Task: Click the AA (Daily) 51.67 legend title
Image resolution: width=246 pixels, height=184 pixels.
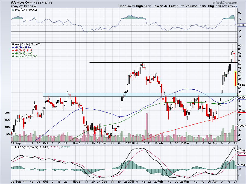Action: (27, 44)
